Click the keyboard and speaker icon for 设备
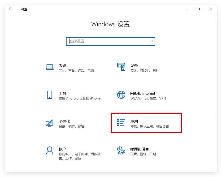The width and height of the screenshot is (222, 177). (x=121, y=67)
